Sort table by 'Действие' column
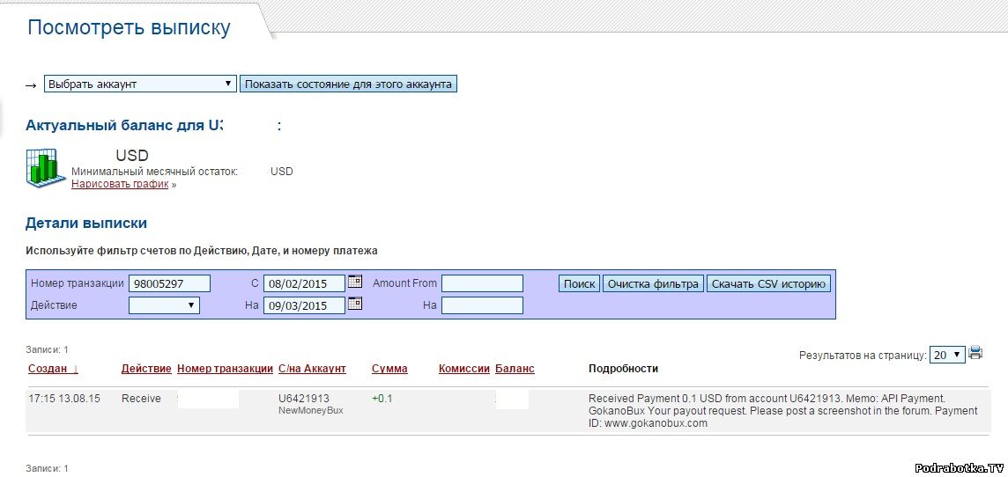 point(146,369)
